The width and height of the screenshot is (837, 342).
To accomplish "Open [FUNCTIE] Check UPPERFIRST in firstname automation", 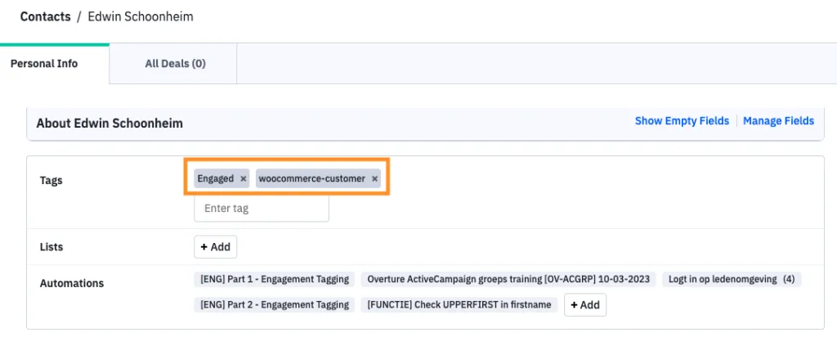I will pos(459,304).
